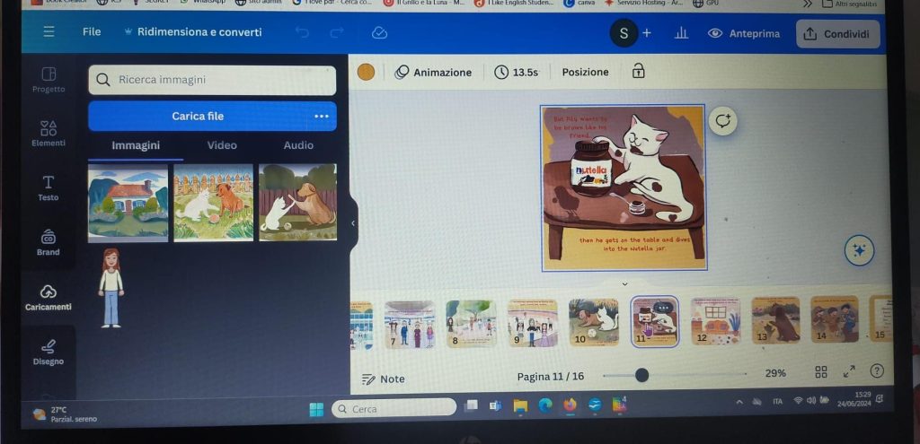Open the Disegno drawing panel
Screen dimensions: 920x444
(49, 352)
